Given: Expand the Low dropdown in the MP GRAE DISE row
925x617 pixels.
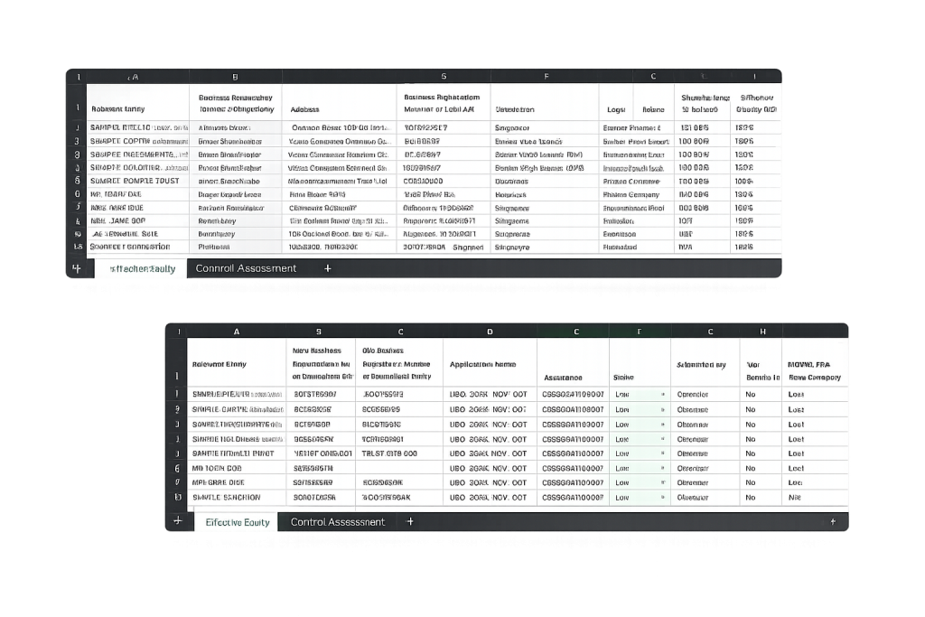Looking at the screenshot, I should pyautogui.click(x=663, y=482).
